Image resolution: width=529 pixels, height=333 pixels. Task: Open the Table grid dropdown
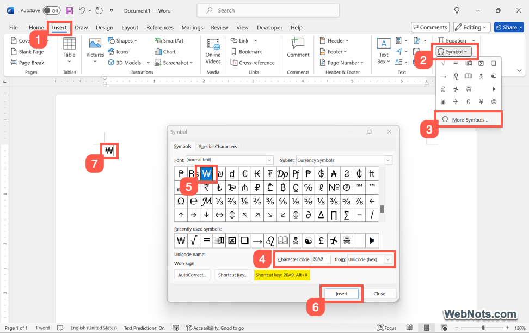point(69,50)
